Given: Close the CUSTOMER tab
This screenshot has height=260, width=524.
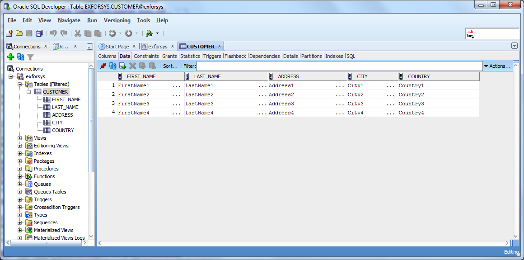Looking at the screenshot, I should click(220, 46).
